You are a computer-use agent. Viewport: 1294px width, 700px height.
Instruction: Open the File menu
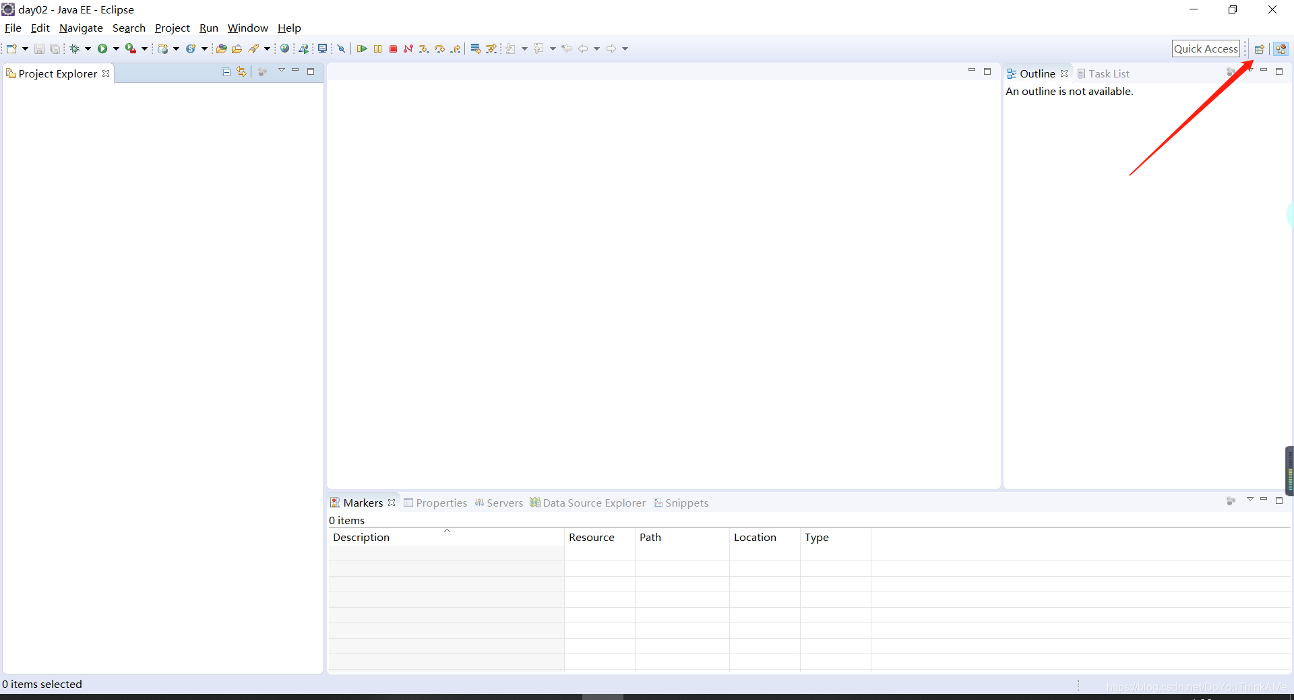tap(13, 28)
